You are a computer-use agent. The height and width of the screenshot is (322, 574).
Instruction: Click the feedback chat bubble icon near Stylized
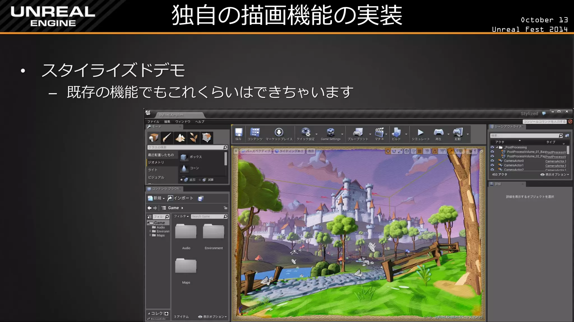point(544,113)
